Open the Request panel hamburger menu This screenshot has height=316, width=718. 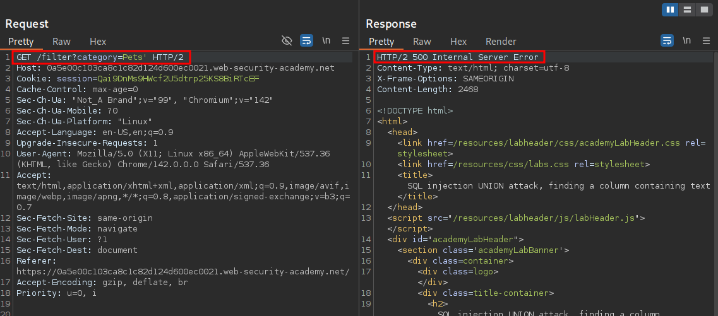coord(345,40)
